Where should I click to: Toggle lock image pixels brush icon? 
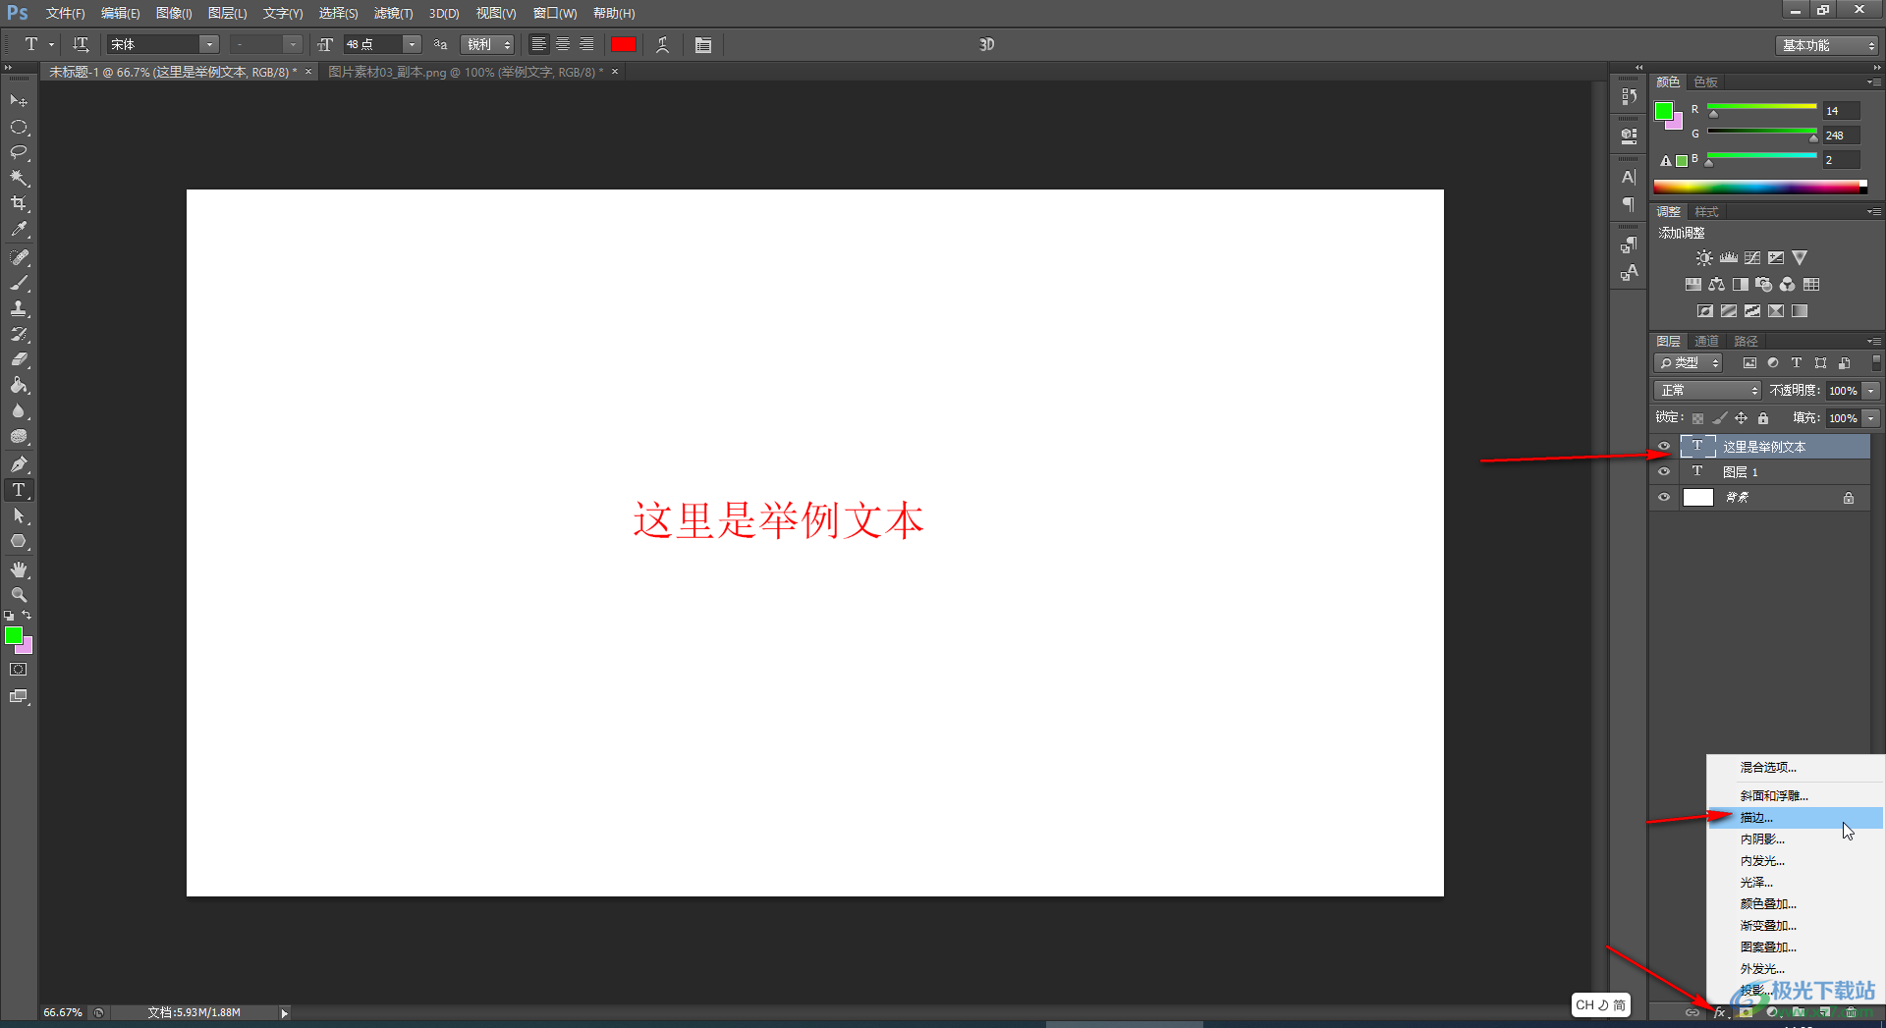tap(1719, 418)
